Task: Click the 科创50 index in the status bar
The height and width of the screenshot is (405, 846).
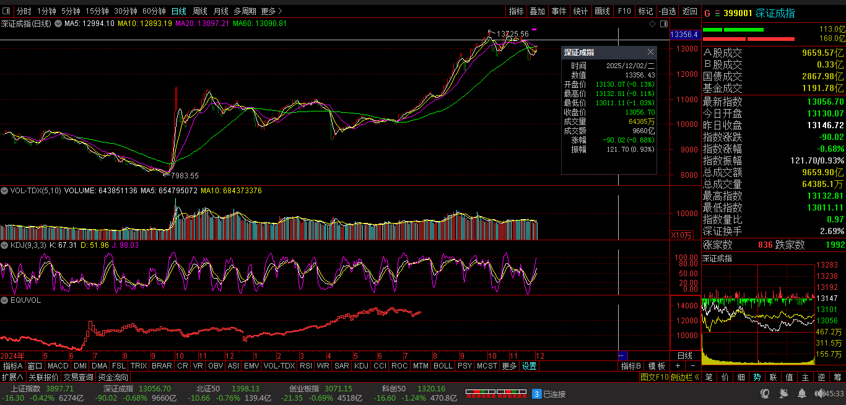Action: (x=394, y=388)
